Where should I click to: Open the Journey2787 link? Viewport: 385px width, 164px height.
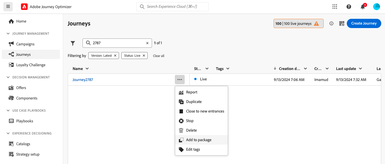[83, 80]
